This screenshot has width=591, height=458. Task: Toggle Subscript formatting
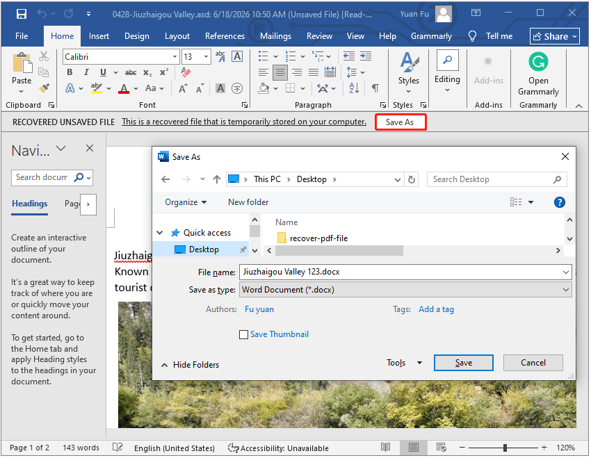coord(147,72)
